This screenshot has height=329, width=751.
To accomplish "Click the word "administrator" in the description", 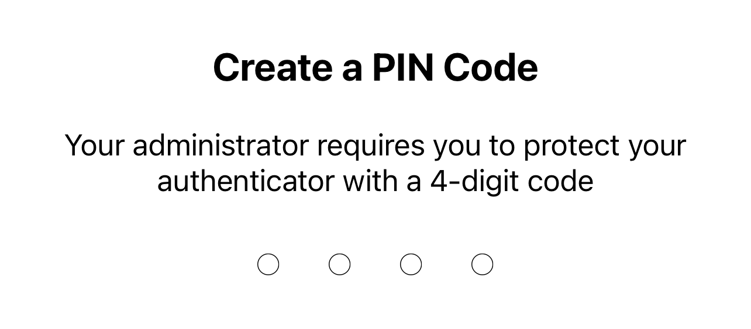I will click(x=220, y=145).
